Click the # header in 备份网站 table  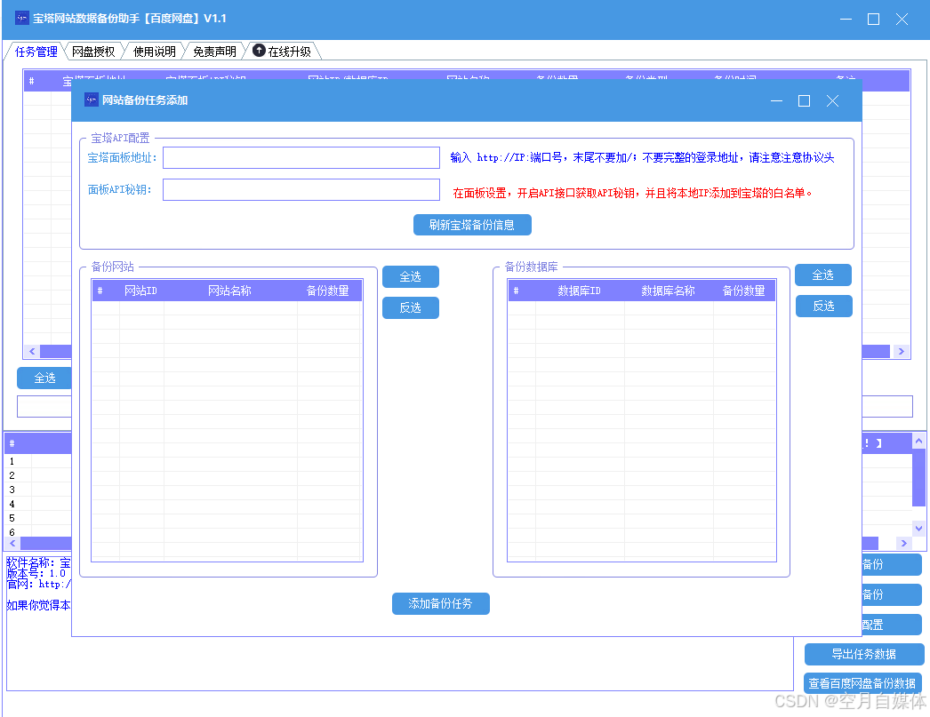[x=100, y=291]
